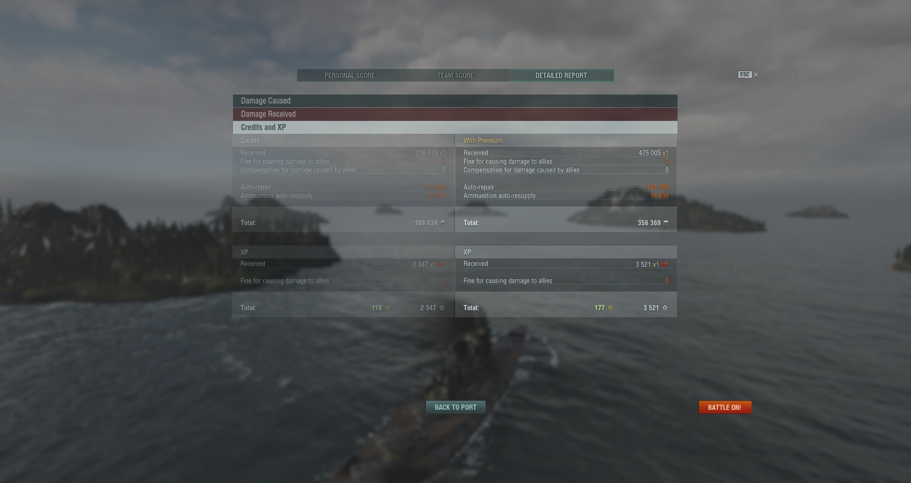Click the star next to 2 347 total XP

(442, 308)
